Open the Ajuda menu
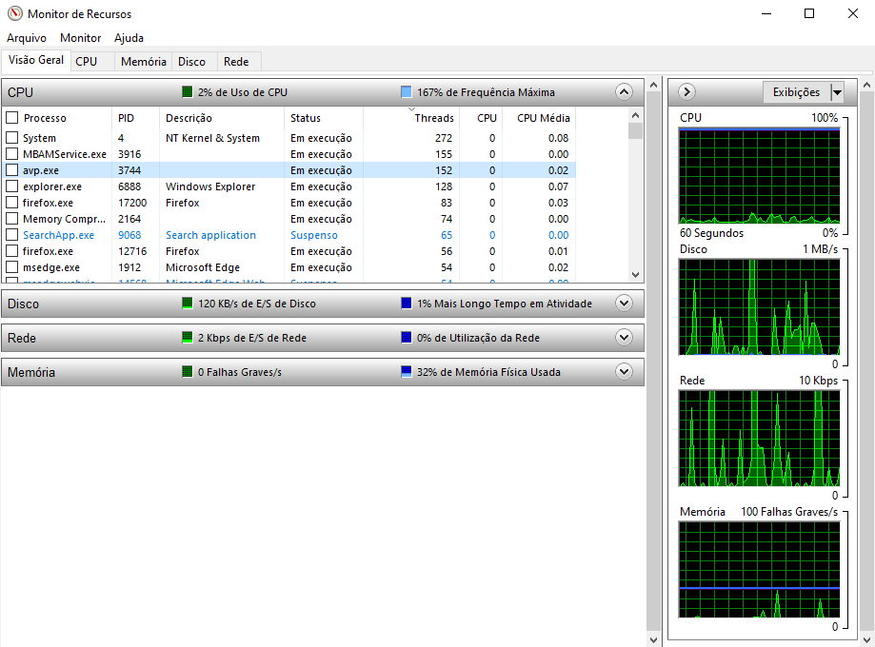 129,38
